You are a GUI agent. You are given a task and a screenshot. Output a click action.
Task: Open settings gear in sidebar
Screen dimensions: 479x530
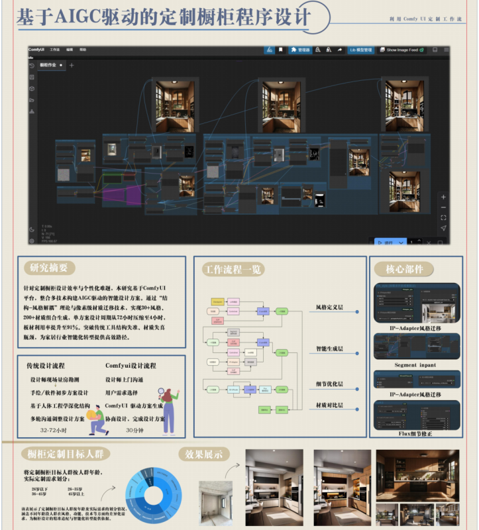pyautogui.click(x=32, y=240)
